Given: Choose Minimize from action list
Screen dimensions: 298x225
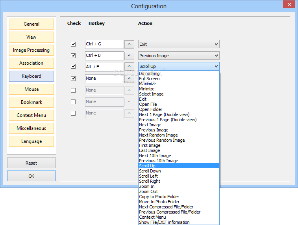Looking at the screenshot, I should 179,89.
